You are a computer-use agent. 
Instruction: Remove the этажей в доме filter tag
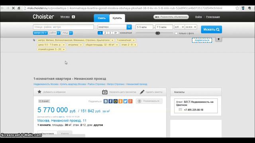pos(64,49)
